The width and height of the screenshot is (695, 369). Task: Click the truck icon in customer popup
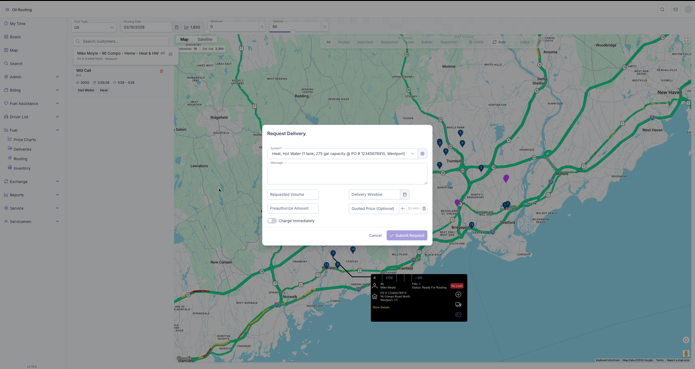coord(458,305)
